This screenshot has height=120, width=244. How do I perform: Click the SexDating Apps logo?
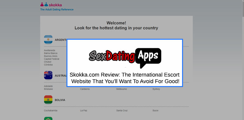click(125, 58)
